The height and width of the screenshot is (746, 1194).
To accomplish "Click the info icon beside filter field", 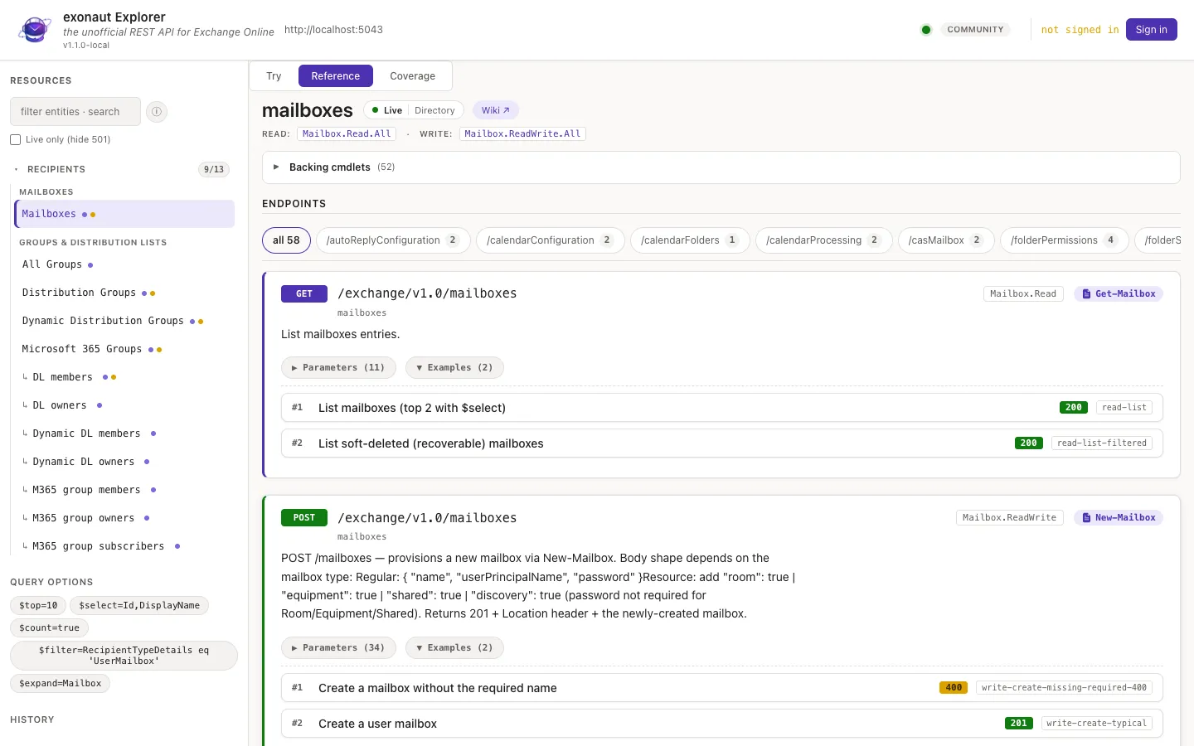I will pyautogui.click(x=157, y=111).
